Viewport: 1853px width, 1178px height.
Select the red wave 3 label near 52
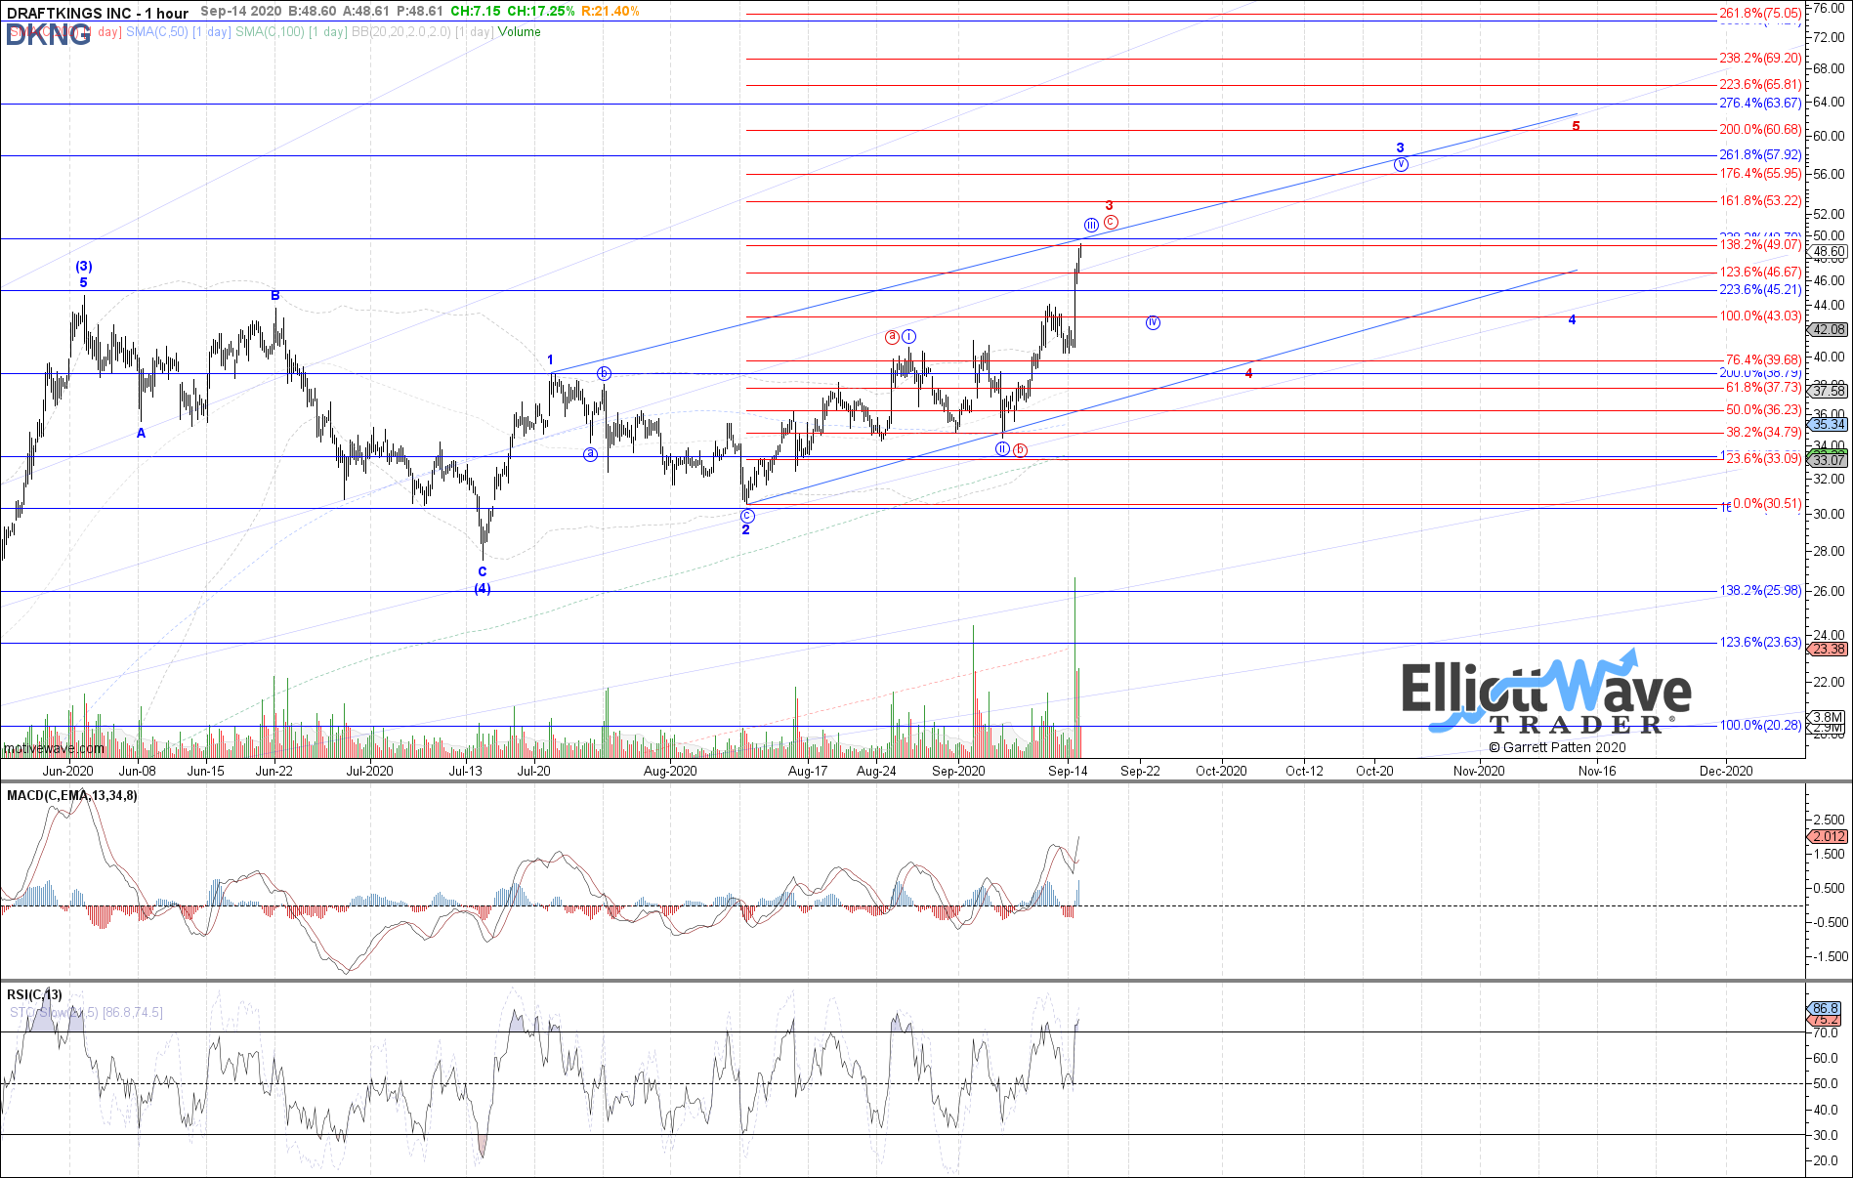coord(1110,206)
